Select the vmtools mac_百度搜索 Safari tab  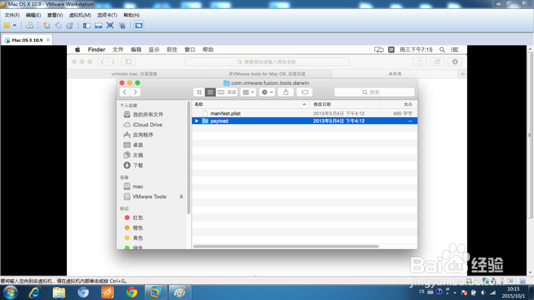[x=134, y=74]
